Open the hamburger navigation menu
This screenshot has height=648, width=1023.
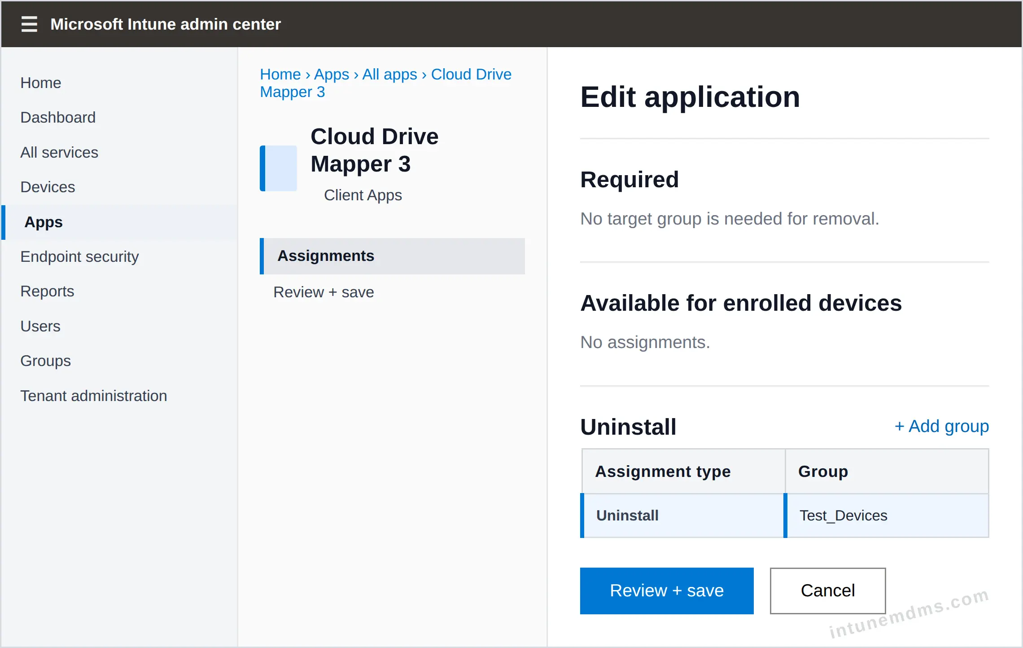coord(29,24)
